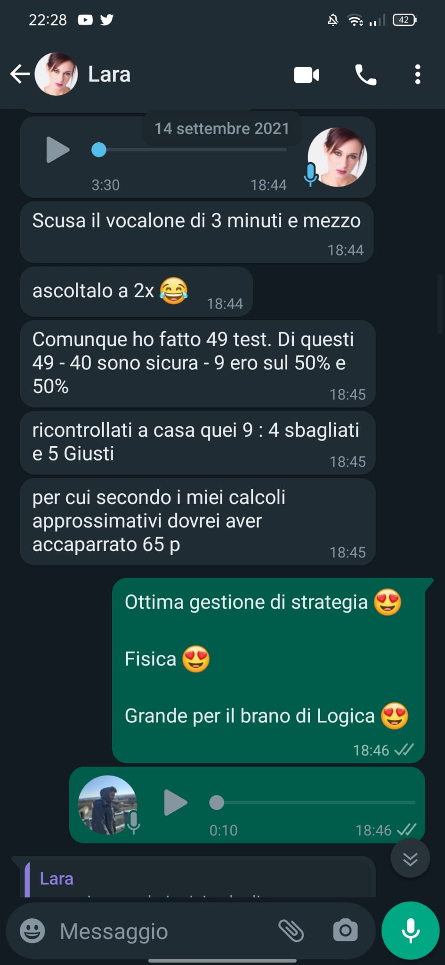The width and height of the screenshot is (445, 965).
Task: Start a voice call with Lara
Action: pos(366,74)
